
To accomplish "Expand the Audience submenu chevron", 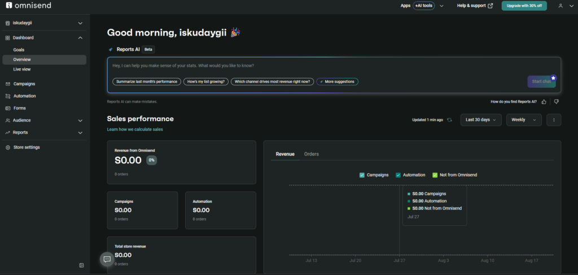I will (x=80, y=121).
